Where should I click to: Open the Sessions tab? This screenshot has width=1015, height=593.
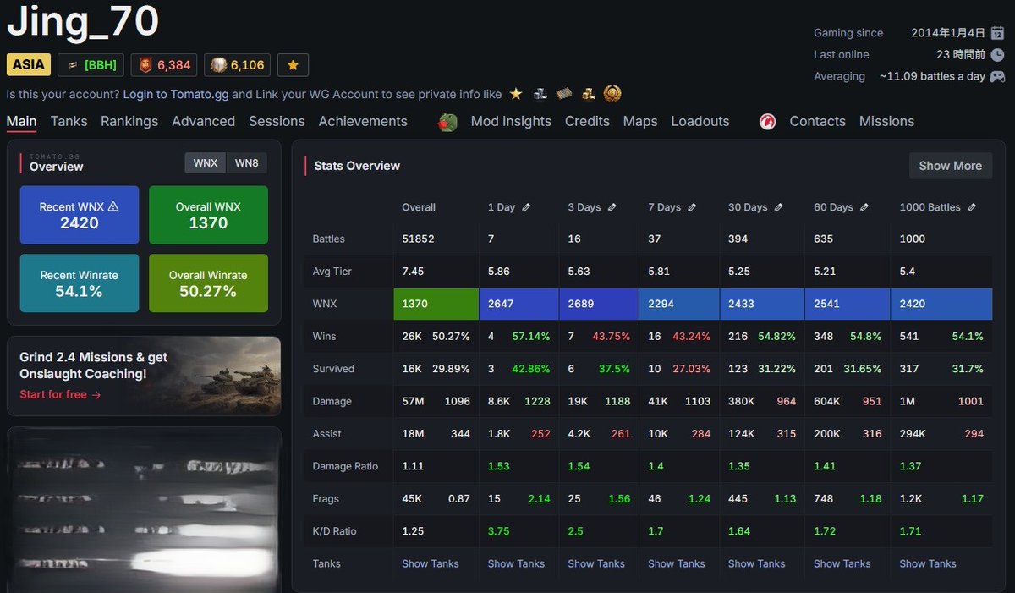[277, 121]
